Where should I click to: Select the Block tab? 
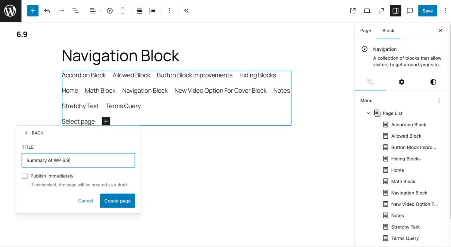[388, 31]
